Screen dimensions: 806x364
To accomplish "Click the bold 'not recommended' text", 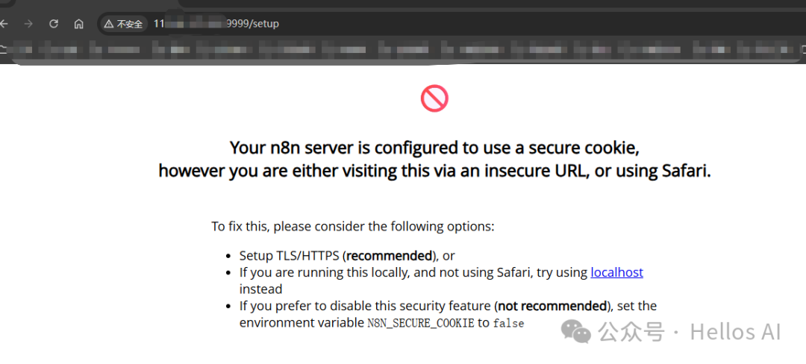I will [552, 306].
